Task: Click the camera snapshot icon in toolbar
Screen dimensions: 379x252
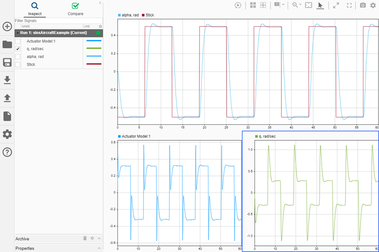Action: (363, 5)
